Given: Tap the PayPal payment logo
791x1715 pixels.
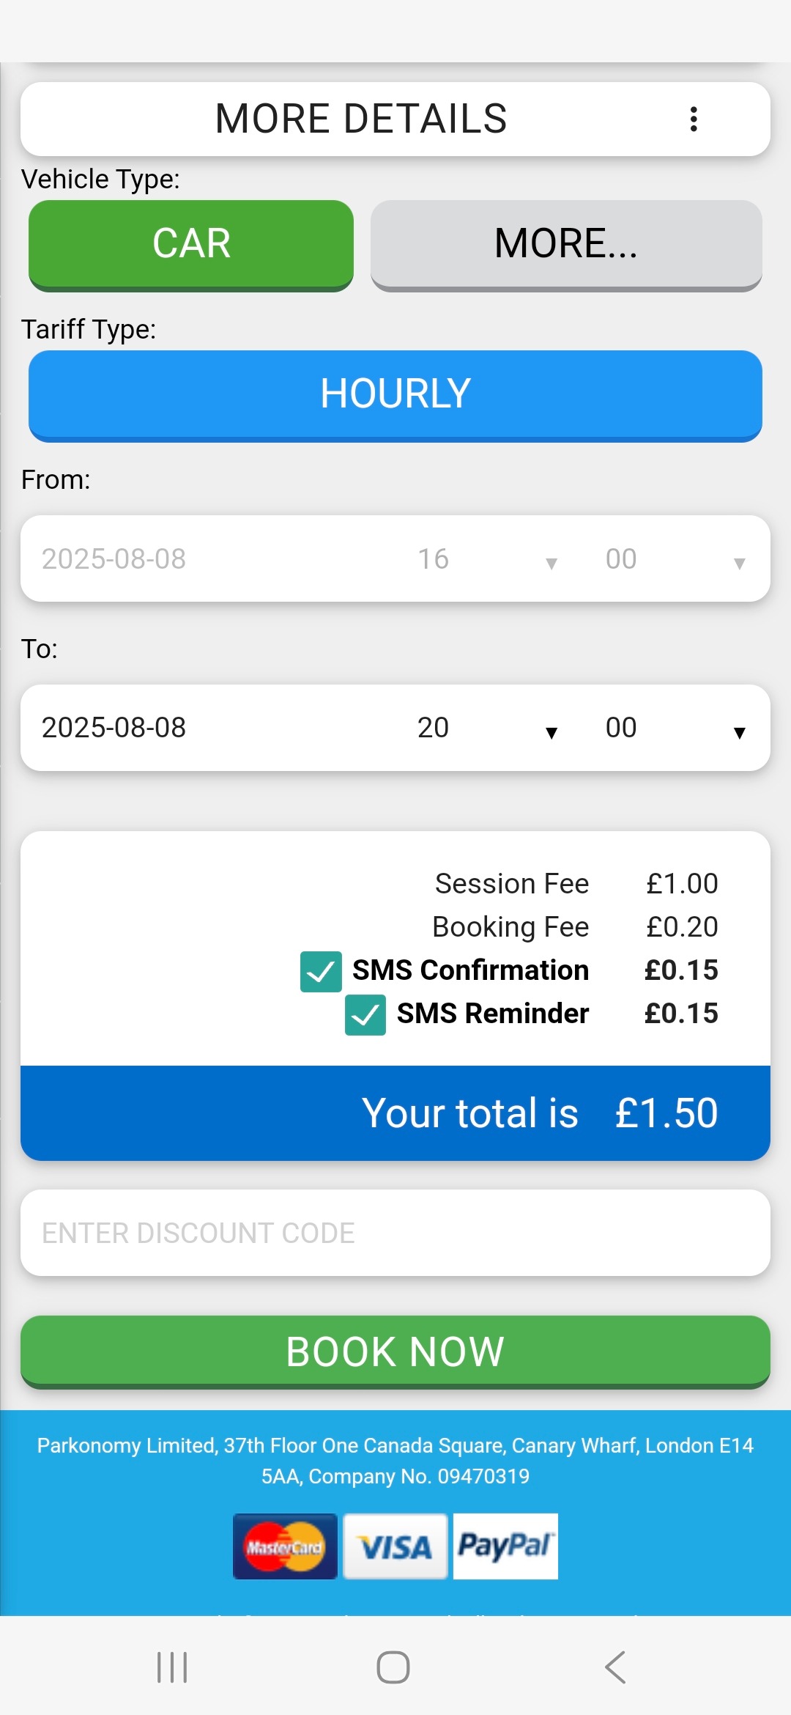Looking at the screenshot, I should point(505,1546).
